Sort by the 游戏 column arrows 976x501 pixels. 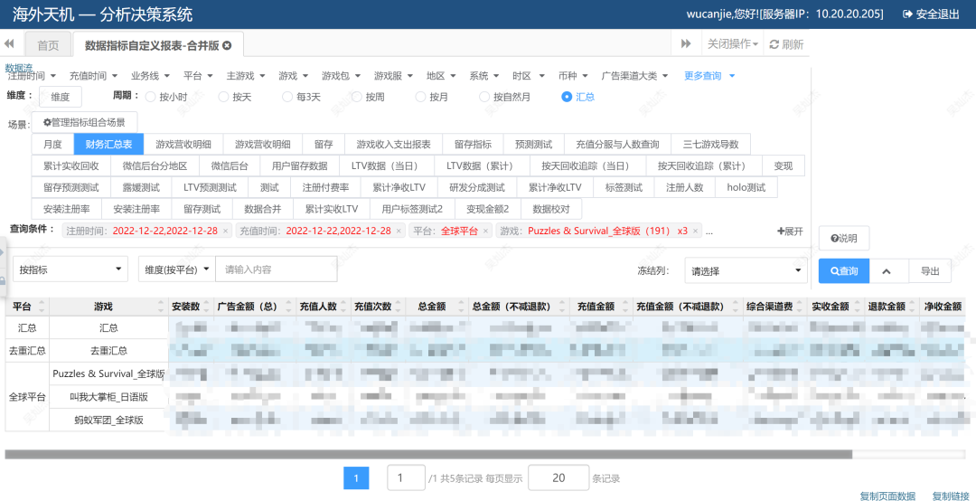[x=163, y=307]
